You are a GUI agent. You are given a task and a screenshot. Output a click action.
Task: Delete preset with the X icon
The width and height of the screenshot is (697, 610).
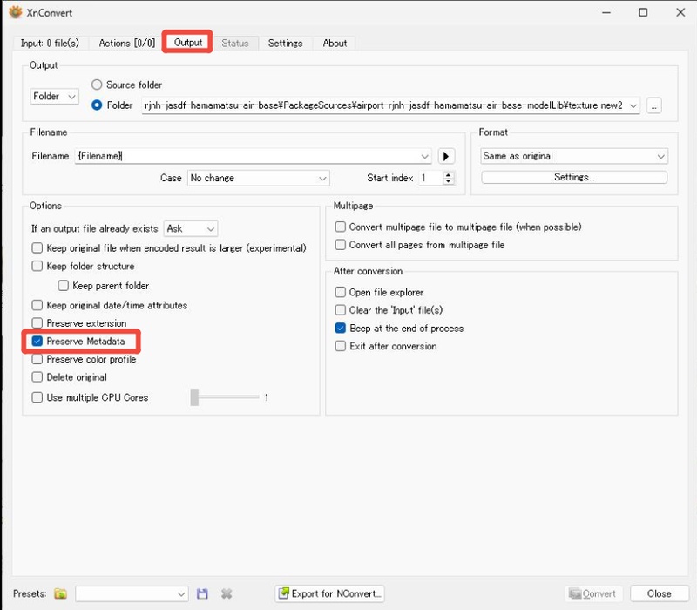[227, 593]
